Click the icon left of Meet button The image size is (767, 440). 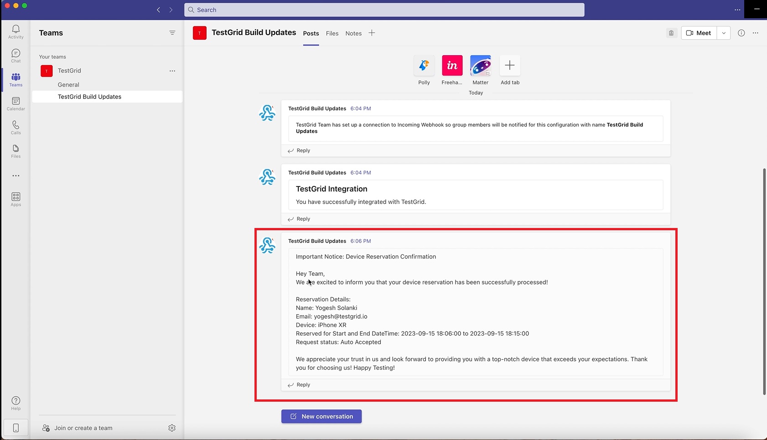[671, 33]
